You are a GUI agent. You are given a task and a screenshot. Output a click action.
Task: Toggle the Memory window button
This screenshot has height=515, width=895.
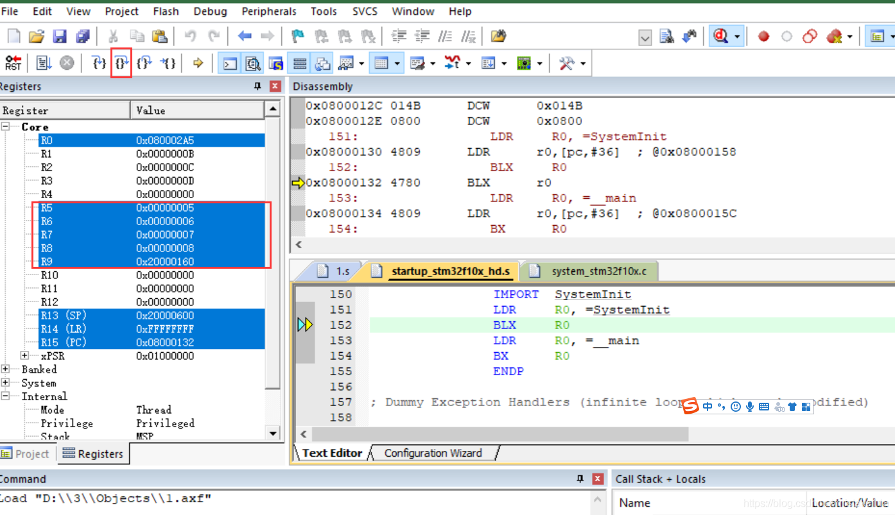pos(381,63)
